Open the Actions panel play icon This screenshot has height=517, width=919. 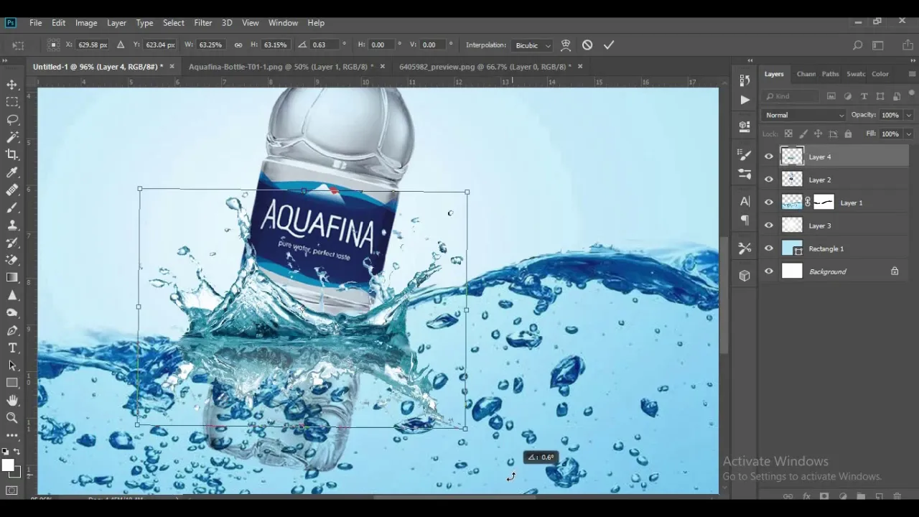coord(745,100)
